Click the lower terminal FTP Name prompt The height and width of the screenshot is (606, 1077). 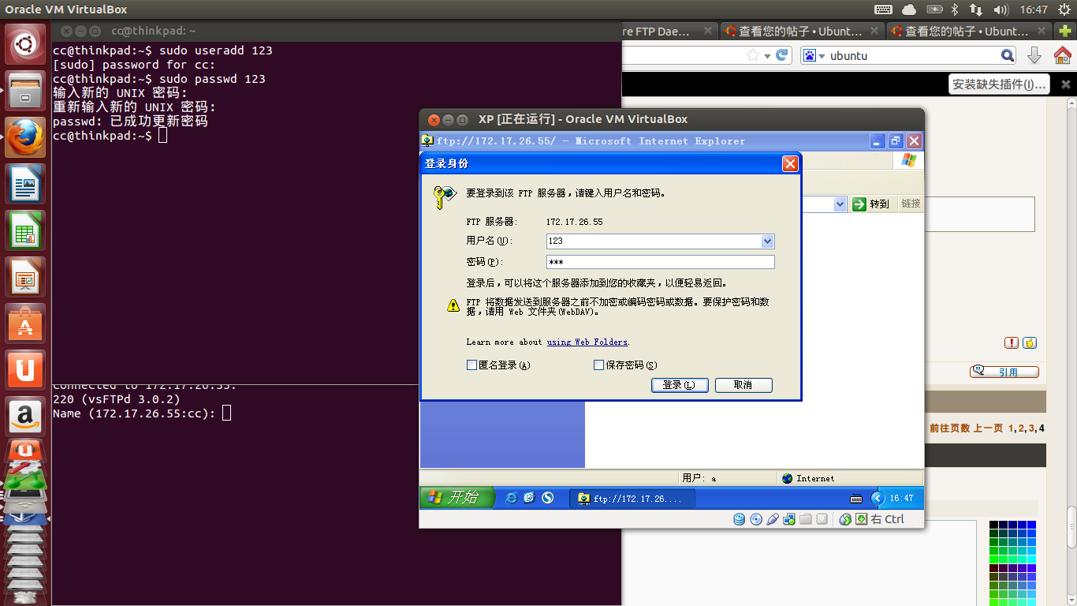tap(142, 413)
